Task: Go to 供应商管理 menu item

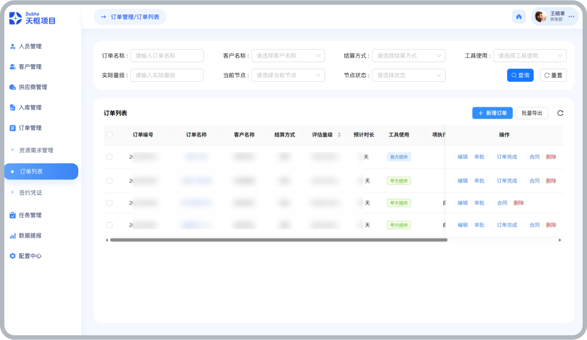Action: (x=33, y=87)
